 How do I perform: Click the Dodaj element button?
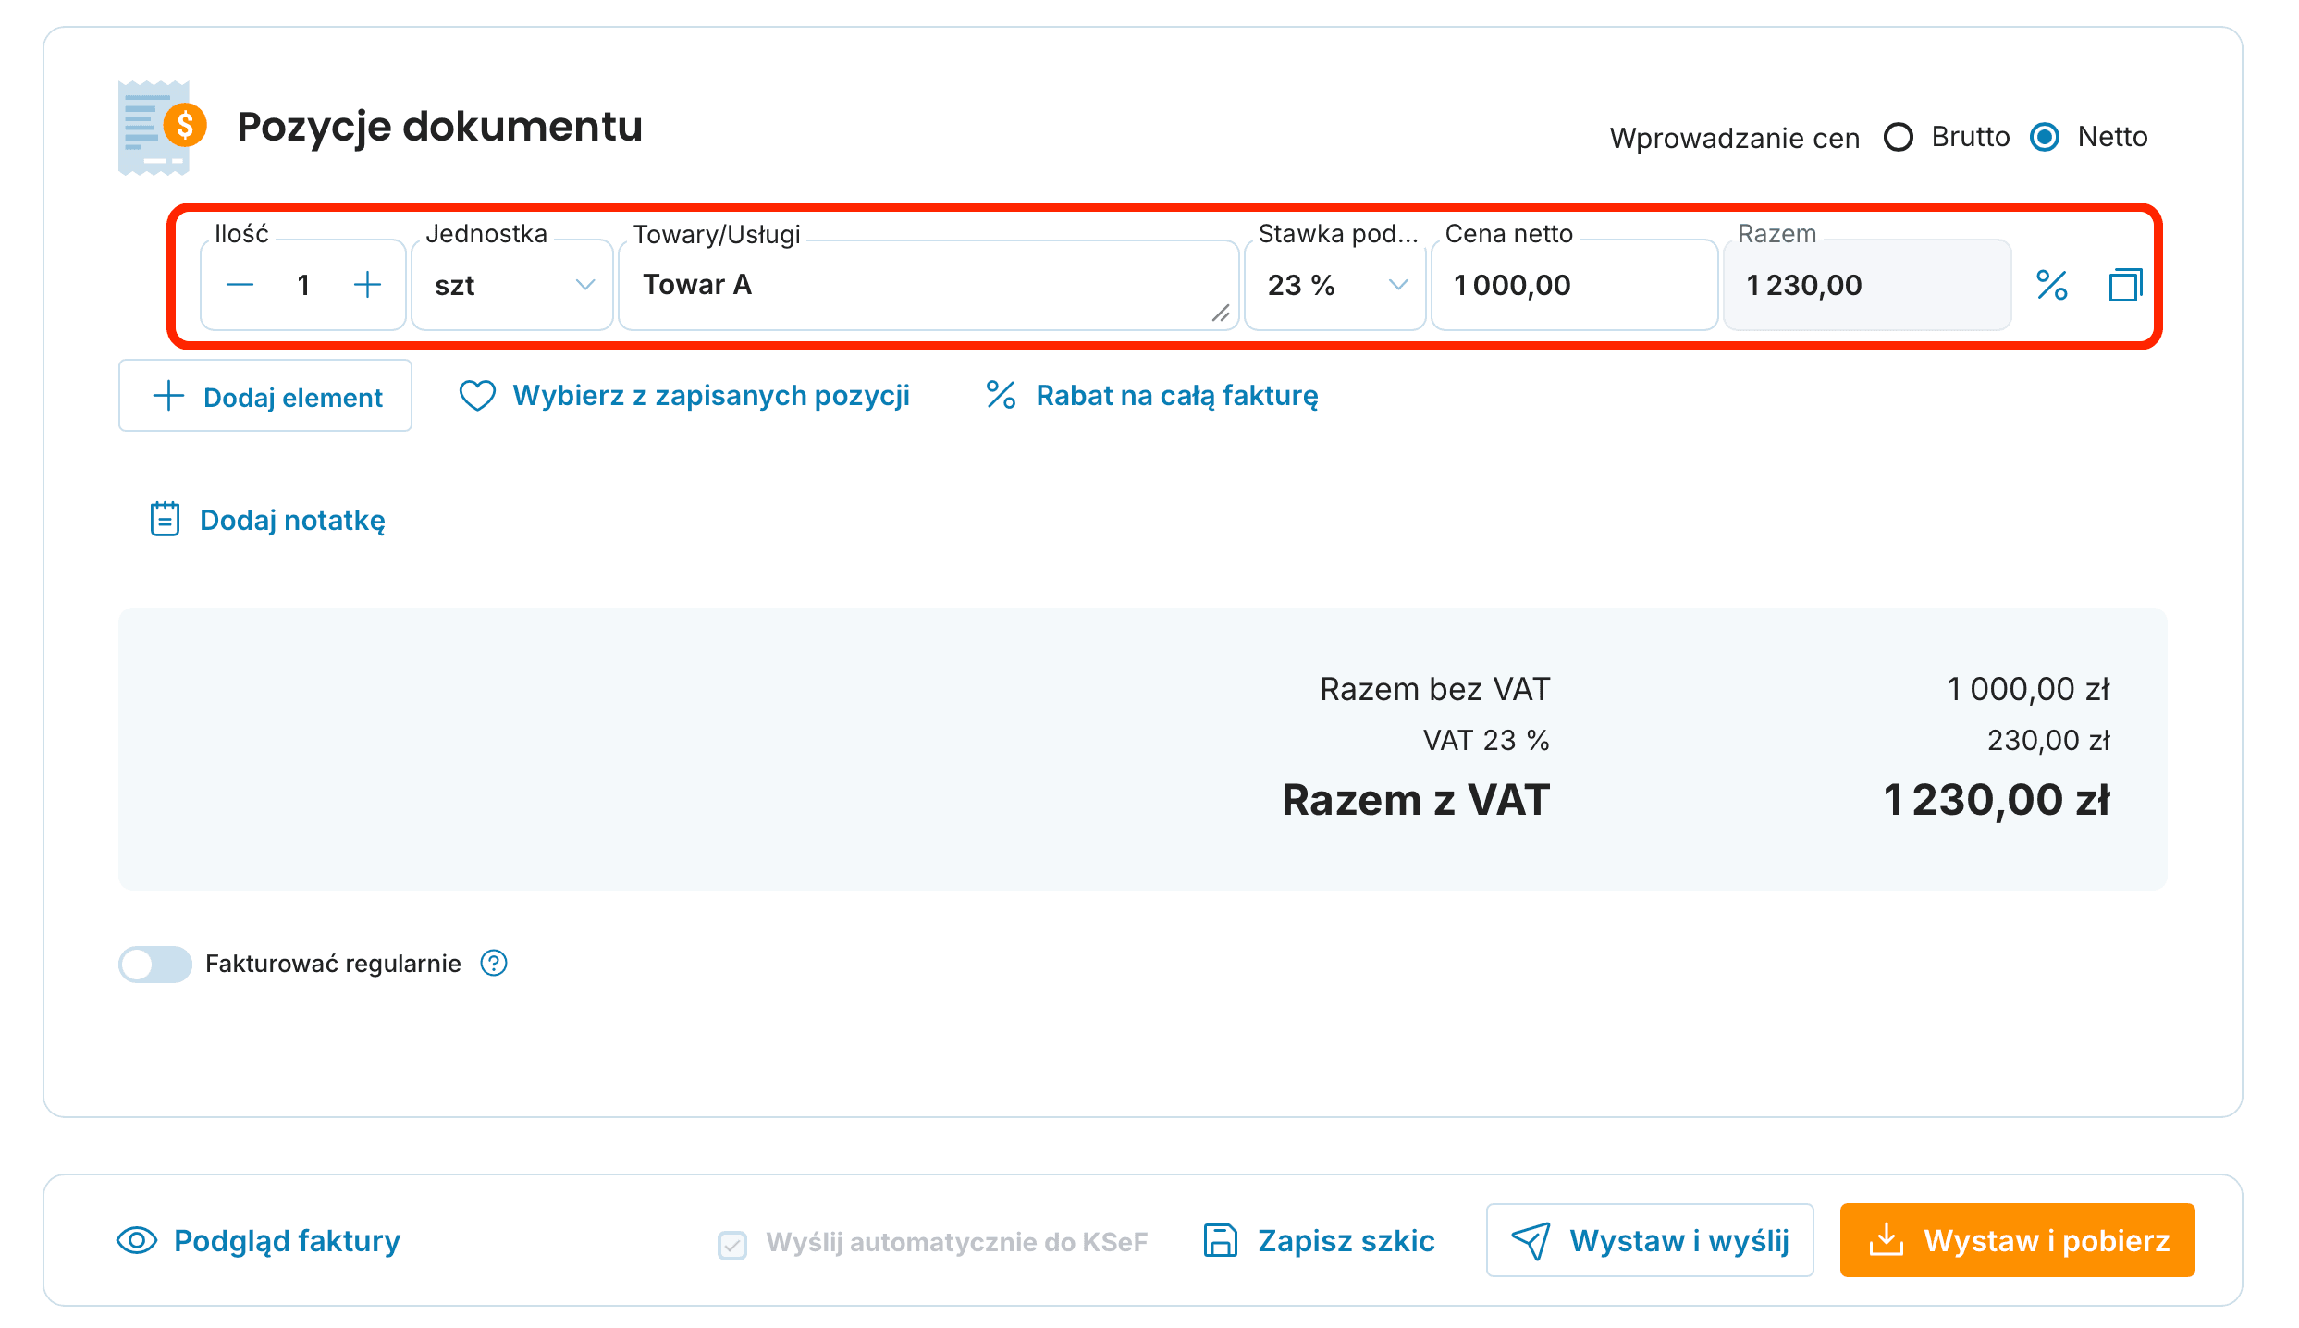tap(265, 396)
